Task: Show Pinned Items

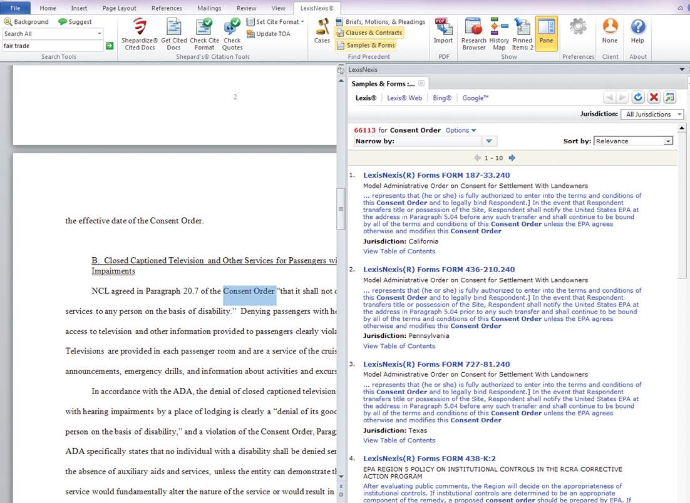Action: point(522,34)
